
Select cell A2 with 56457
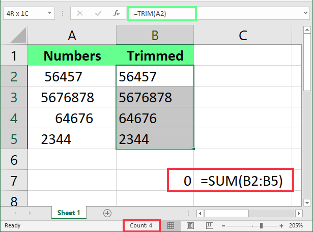pyautogui.click(x=72, y=76)
